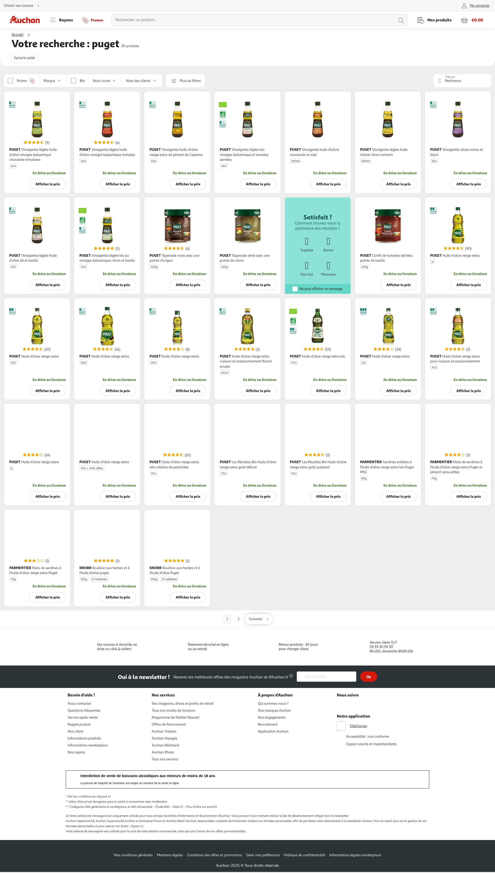Rate results as Superbe
495x873 pixels.
coord(307,244)
